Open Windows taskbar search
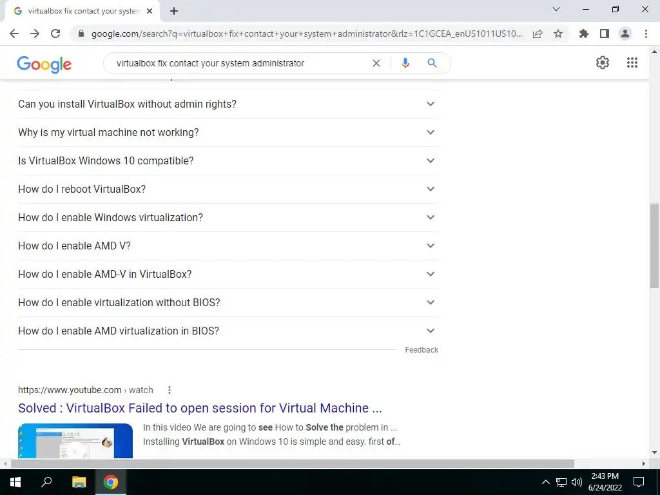The height and width of the screenshot is (495, 660). tap(46, 482)
